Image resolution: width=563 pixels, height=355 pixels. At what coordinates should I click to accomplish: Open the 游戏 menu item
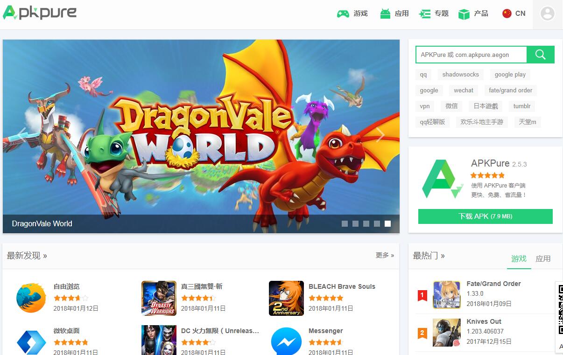(x=361, y=14)
